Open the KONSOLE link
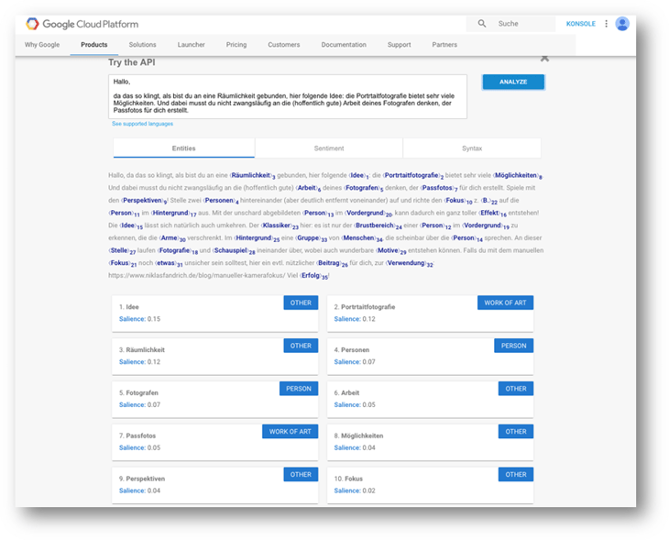The image size is (669, 540). [581, 24]
